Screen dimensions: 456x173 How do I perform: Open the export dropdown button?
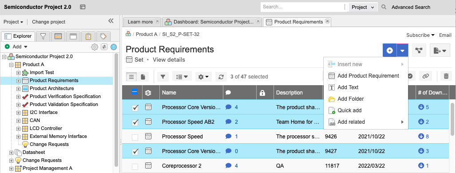pyautogui.click(x=440, y=51)
